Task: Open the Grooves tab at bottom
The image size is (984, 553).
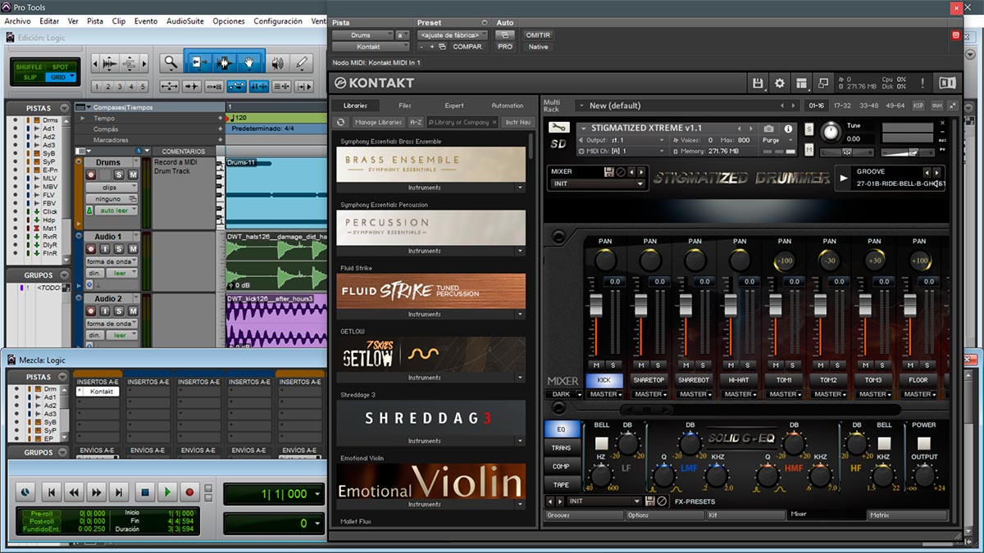Action: click(x=584, y=515)
